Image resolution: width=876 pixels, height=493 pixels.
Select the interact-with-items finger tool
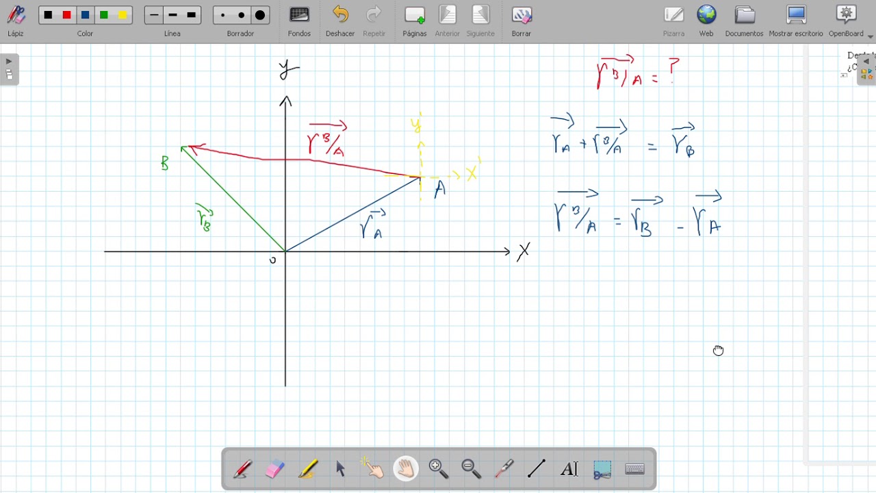click(373, 469)
